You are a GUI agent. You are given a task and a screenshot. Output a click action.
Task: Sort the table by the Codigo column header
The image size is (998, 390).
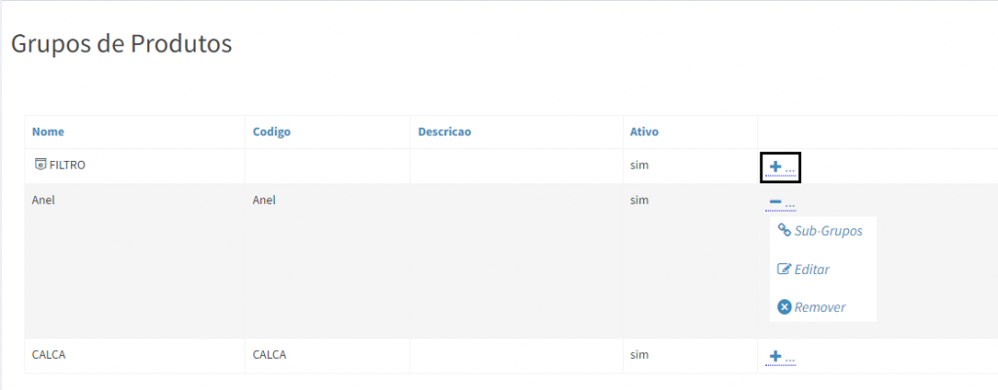272,132
